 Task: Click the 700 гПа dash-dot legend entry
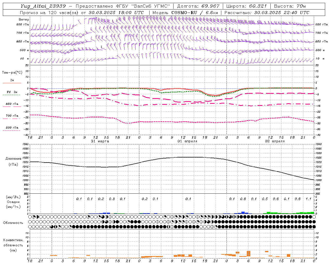coord(12,116)
